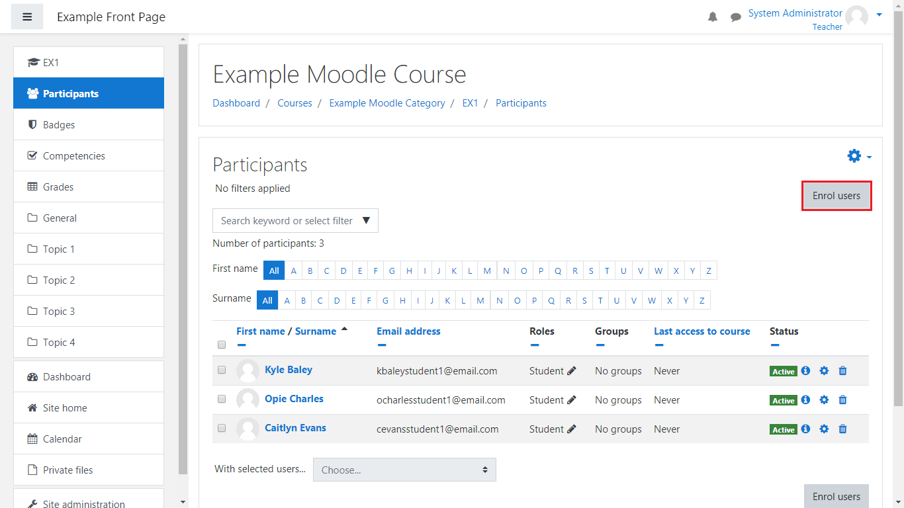Image resolution: width=904 pixels, height=508 pixels.
Task: Tick the checkbox for Opie Charles
Action: pos(222,400)
